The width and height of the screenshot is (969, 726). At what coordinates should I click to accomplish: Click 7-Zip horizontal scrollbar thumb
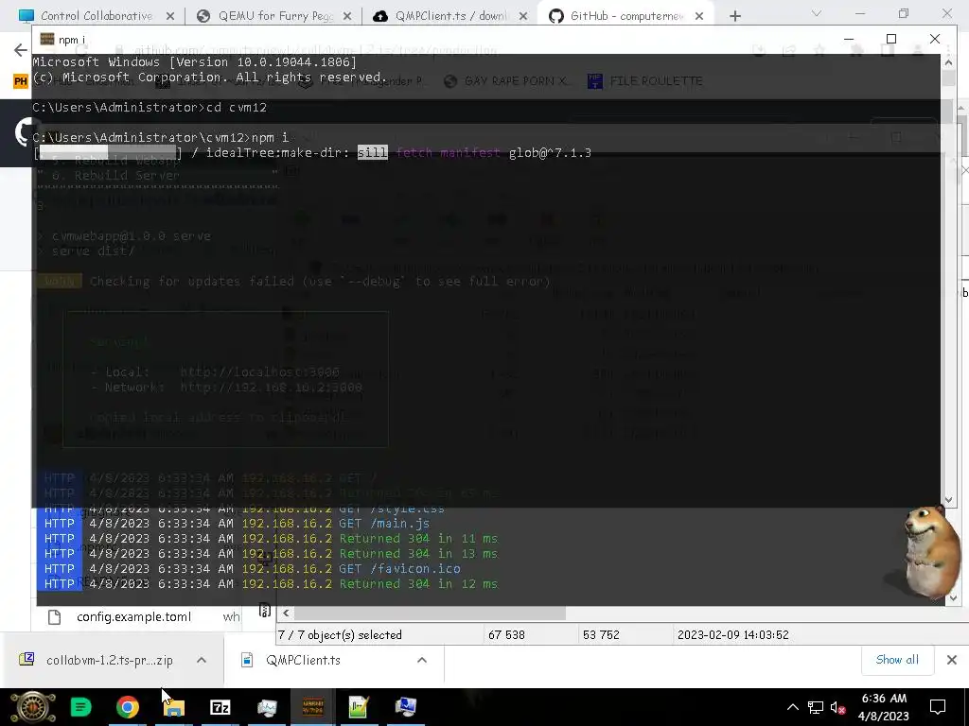click(x=430, y=613)
